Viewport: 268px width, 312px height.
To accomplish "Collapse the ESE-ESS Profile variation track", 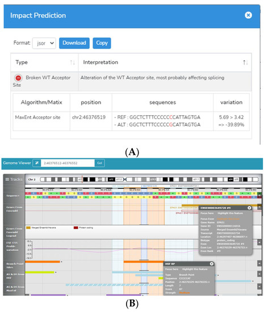I will coord(259,242).
